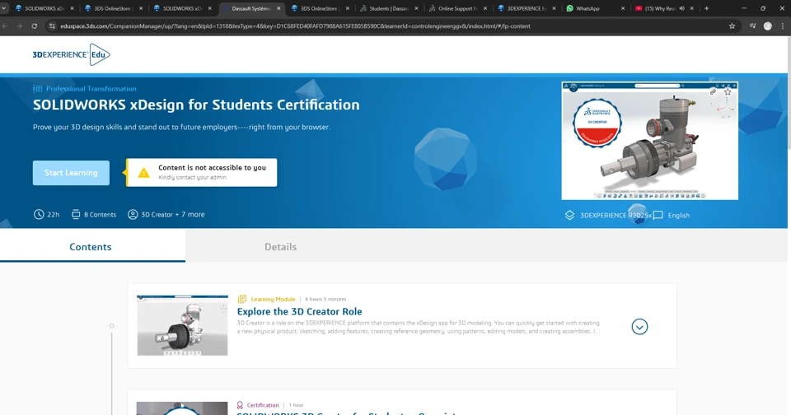The height and width of the screenshot is (415, 791).
Task: Click the Professional Transformation icon
Action: 37,89
